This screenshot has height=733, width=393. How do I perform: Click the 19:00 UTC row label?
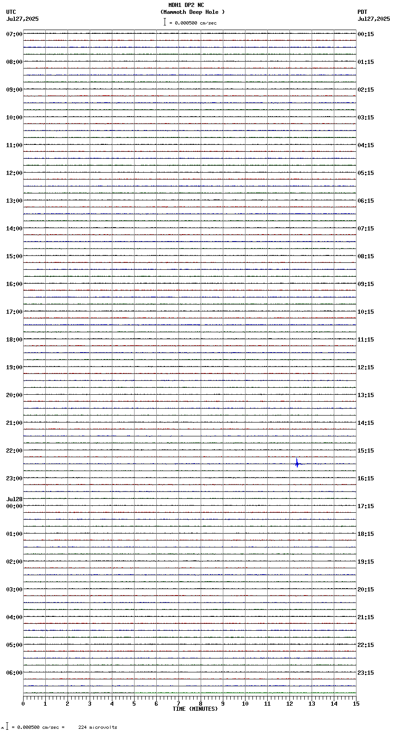click(x=14, y=367)
